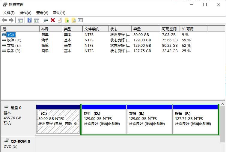Click the folder with magnifier icon
The height and width of the screenshot is (152, 226).
click(x=74, y=20)
